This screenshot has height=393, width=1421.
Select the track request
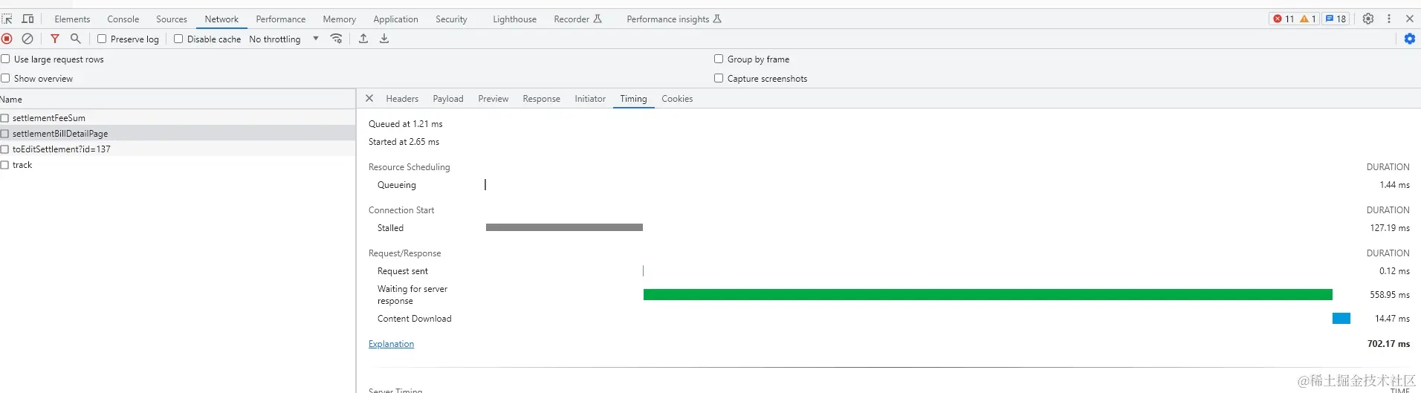pyautogui.click(x=178, y=165)
